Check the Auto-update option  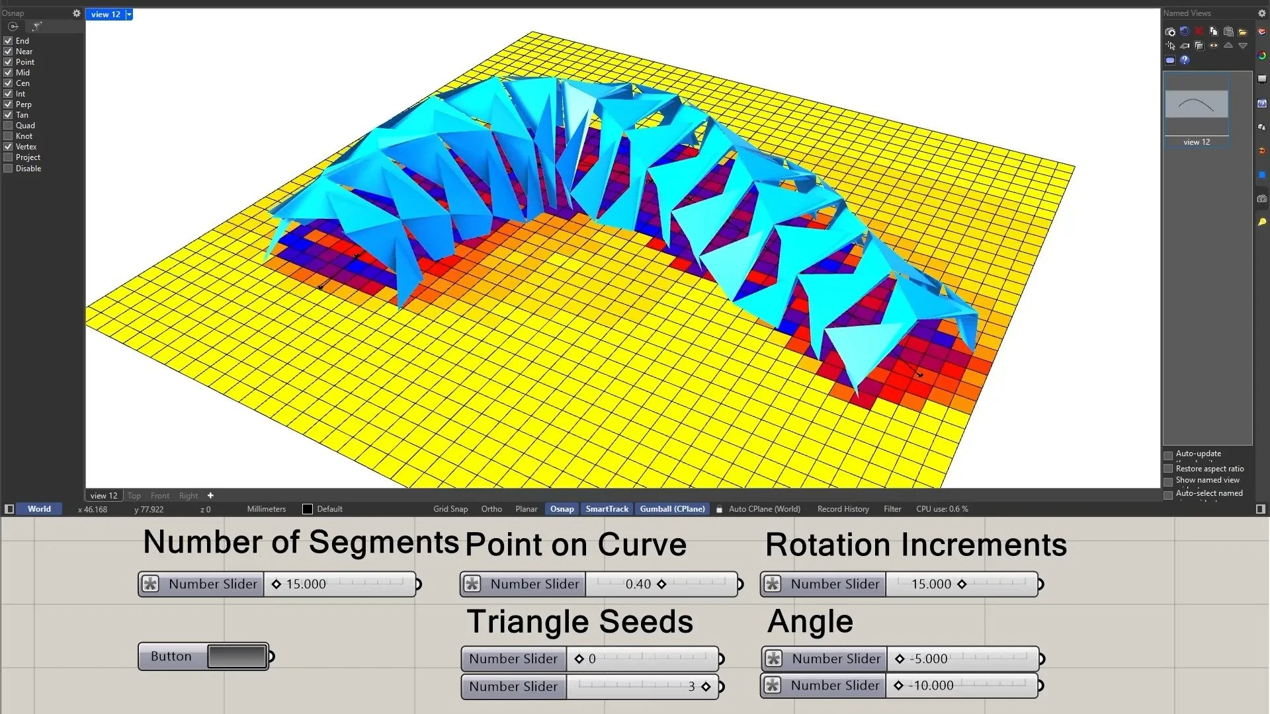click(x=1168, y=455)
